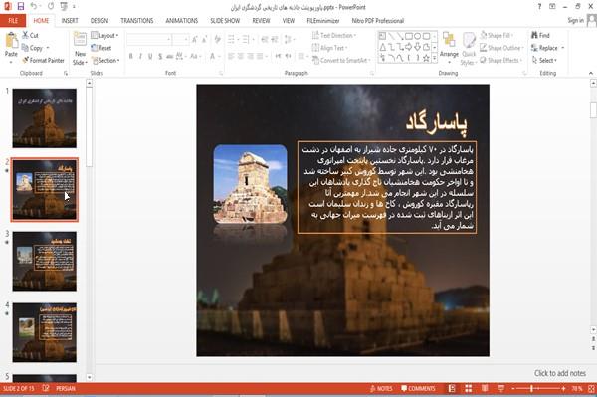Click the spell check icon in the status bar
This screenshot has width=597, height=397.
(x=46, y=388)
